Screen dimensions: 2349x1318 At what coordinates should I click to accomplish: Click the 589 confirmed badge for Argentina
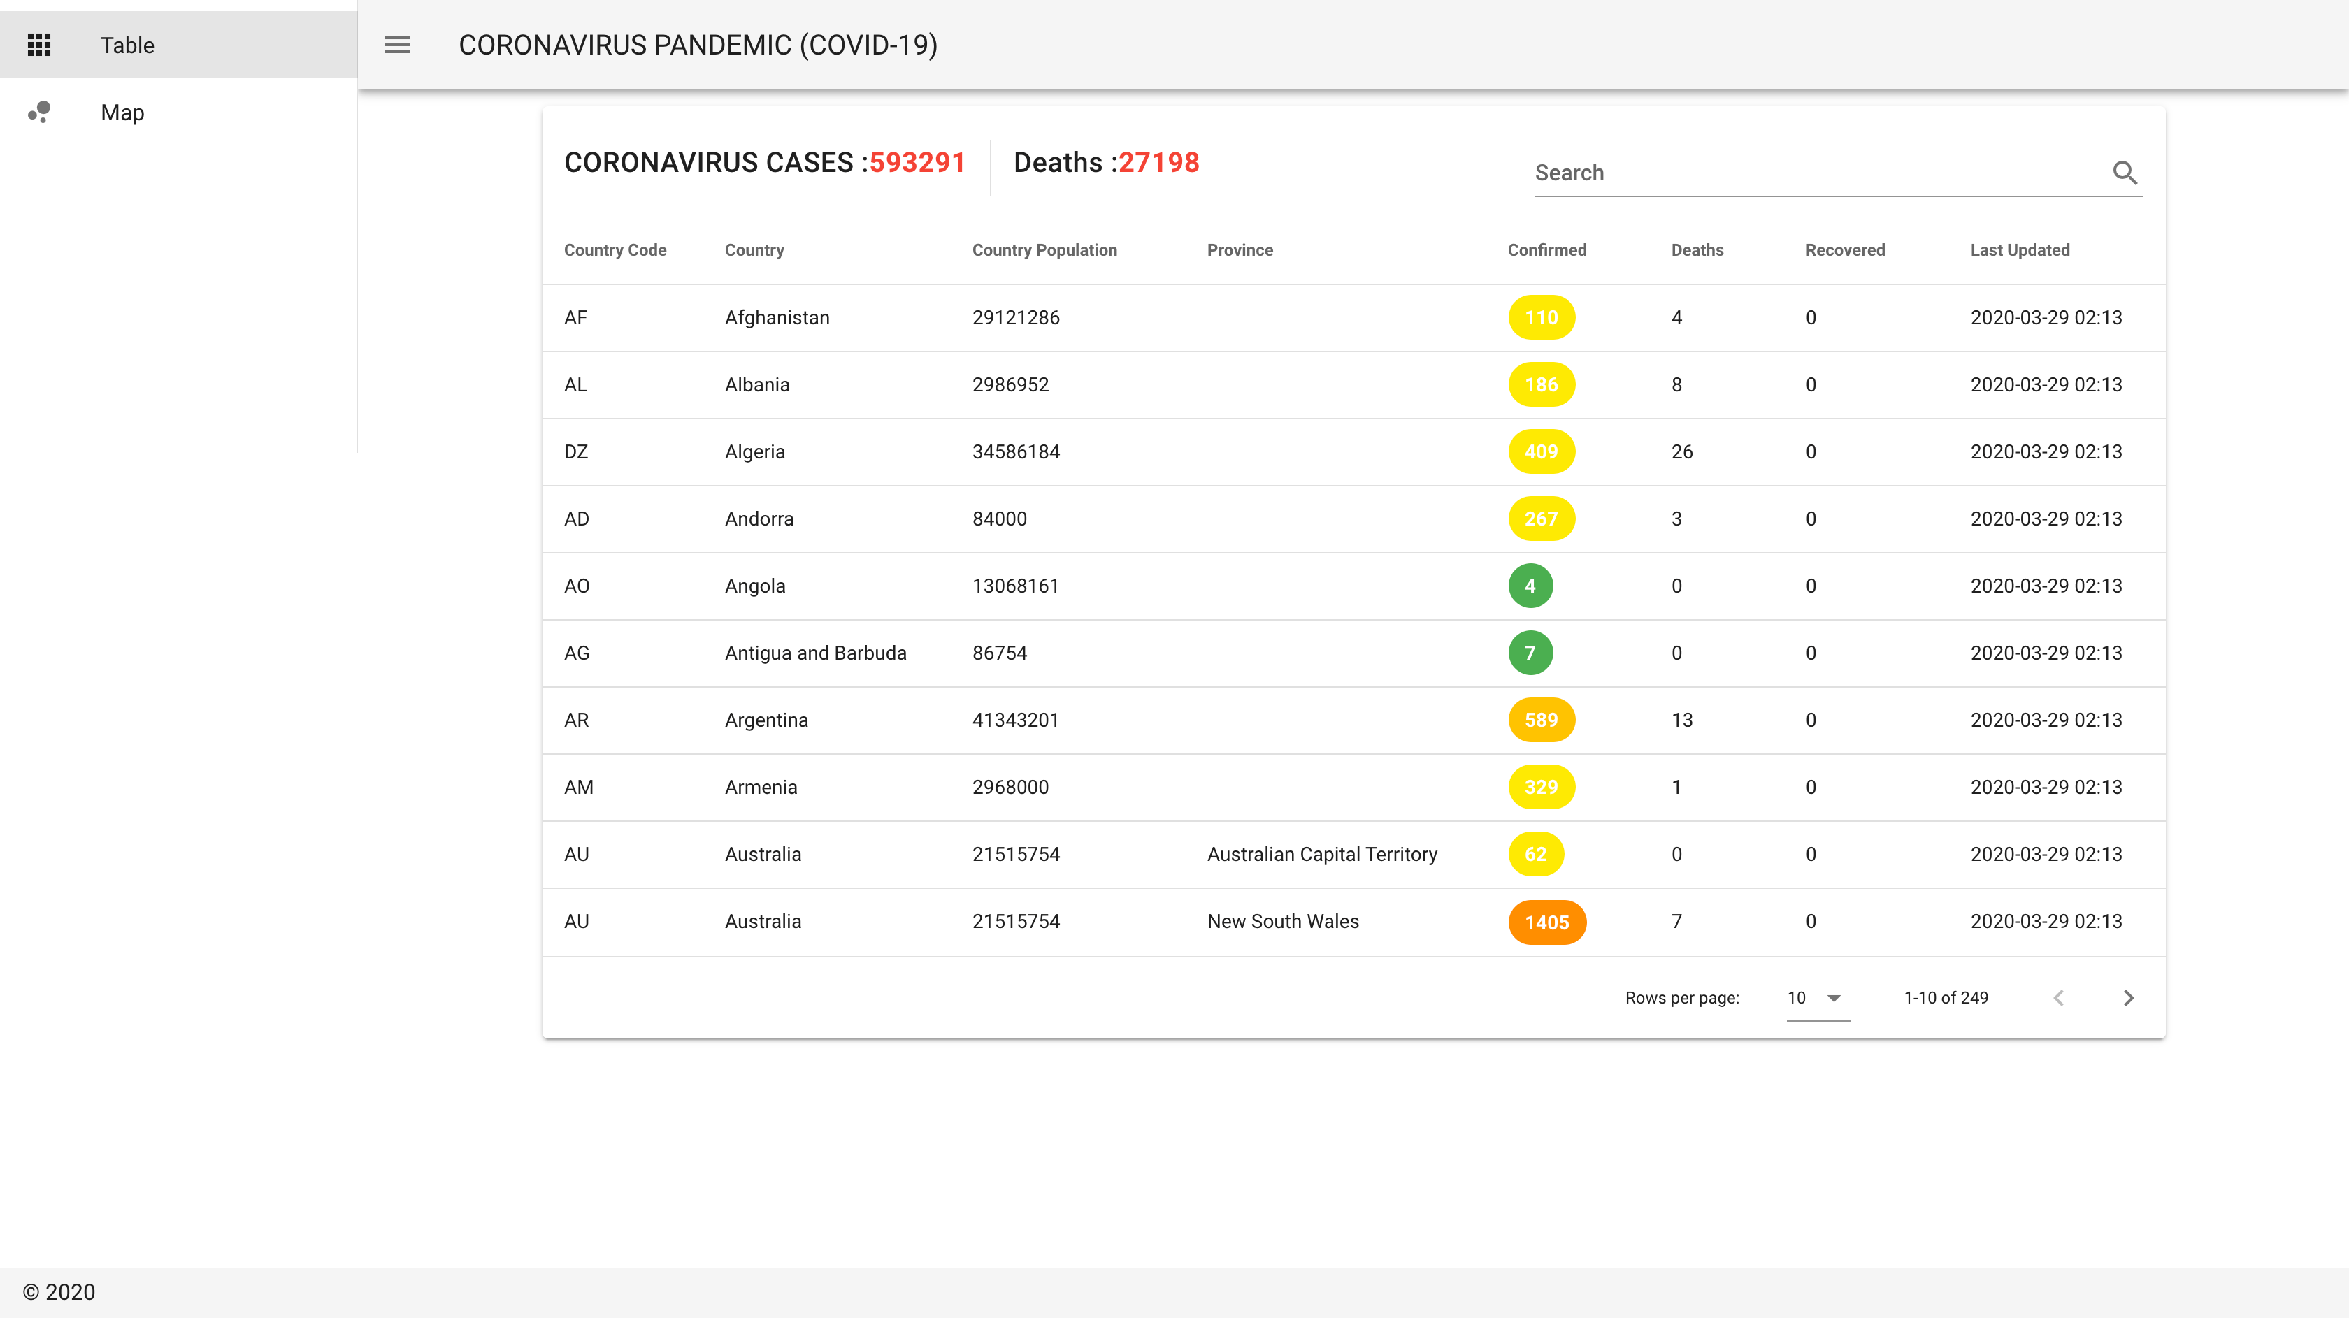coord(1541,720)
